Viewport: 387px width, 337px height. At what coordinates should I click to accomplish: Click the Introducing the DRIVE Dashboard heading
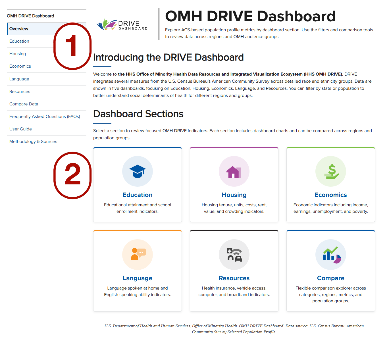tap(168, 57)
